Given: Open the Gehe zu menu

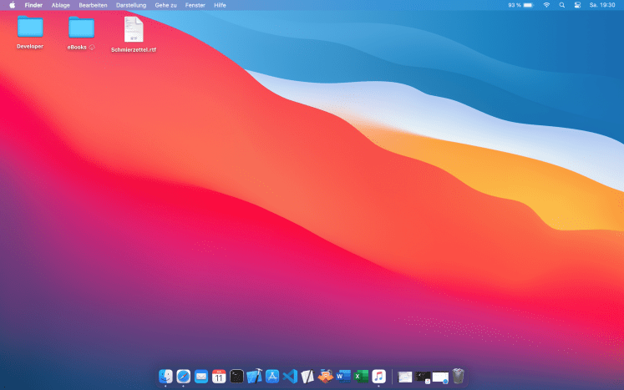Looking at the screenshot, I should (165, 5).
